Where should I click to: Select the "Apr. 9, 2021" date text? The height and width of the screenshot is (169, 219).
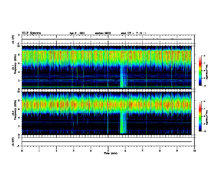tap(77, 33)
